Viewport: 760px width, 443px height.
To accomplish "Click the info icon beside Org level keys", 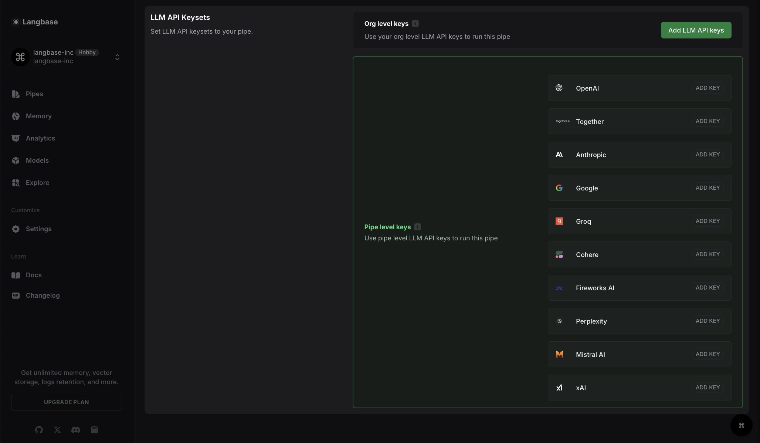I will [415, 24].
